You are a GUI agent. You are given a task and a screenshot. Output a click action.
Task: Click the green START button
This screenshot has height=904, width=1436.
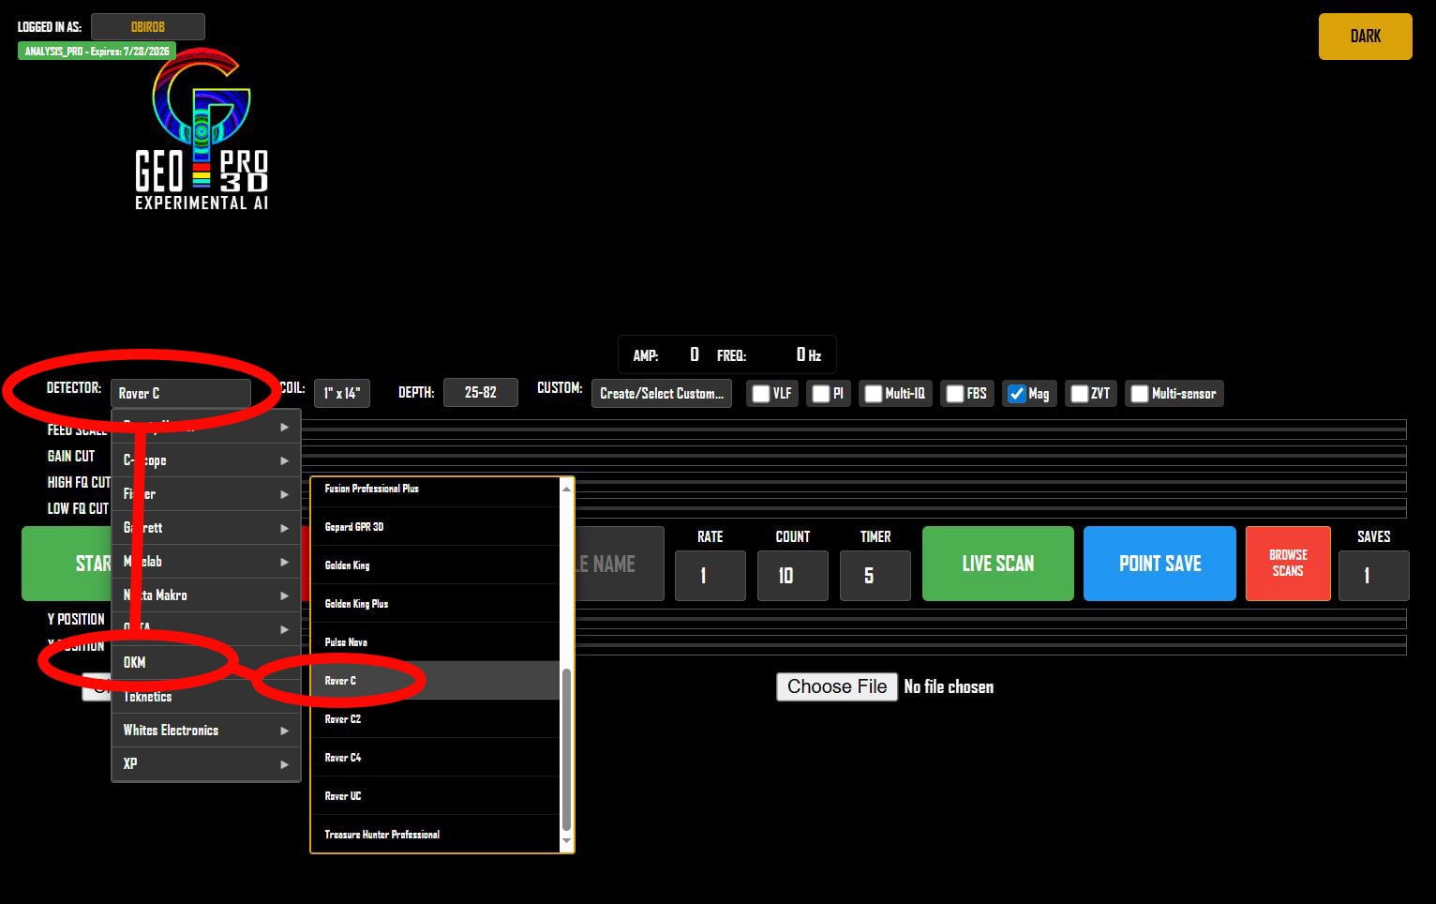[67, 564]
